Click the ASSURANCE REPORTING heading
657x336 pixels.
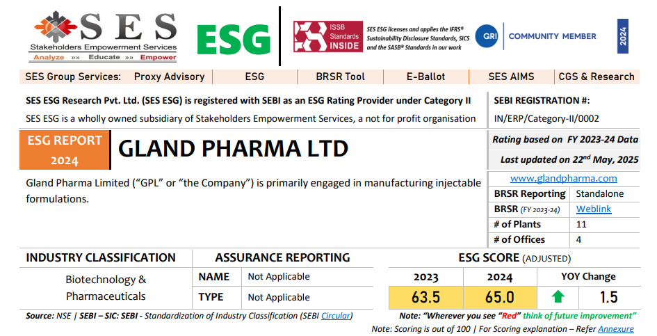[x=283, y=257]
